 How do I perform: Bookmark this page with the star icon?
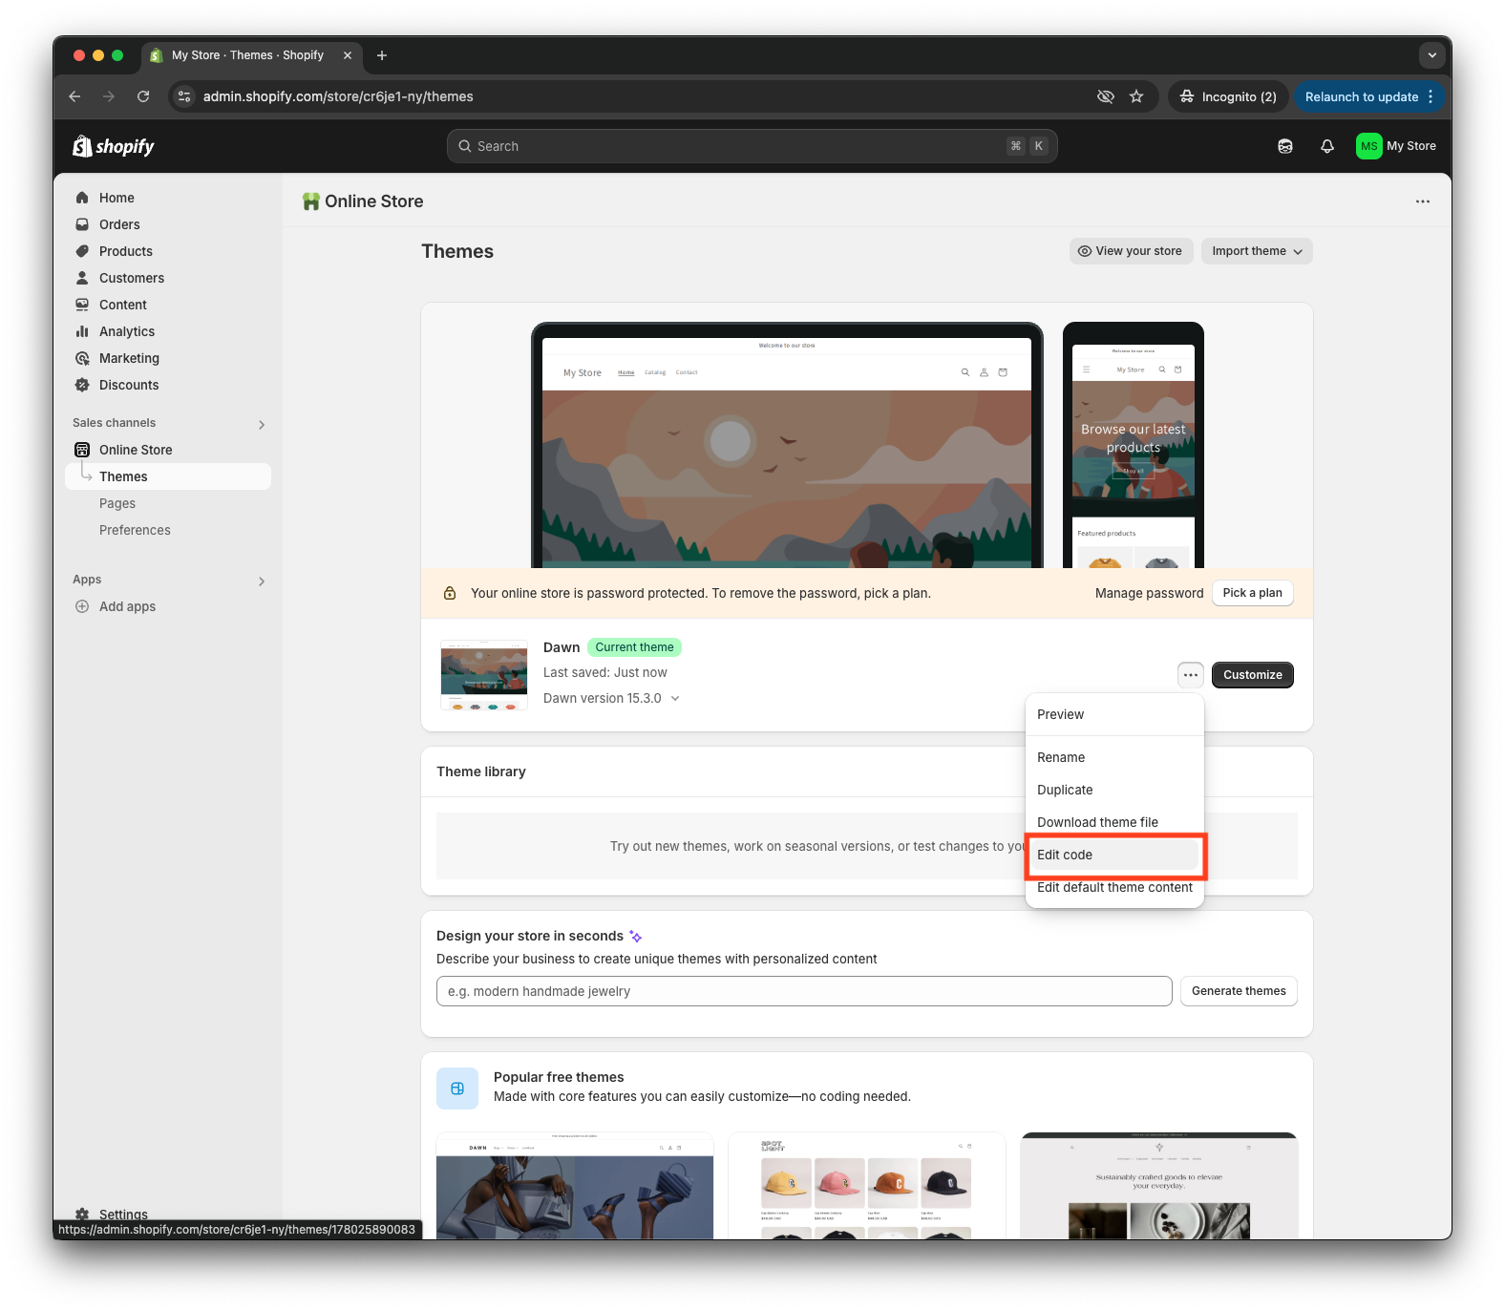(1136, 96)
